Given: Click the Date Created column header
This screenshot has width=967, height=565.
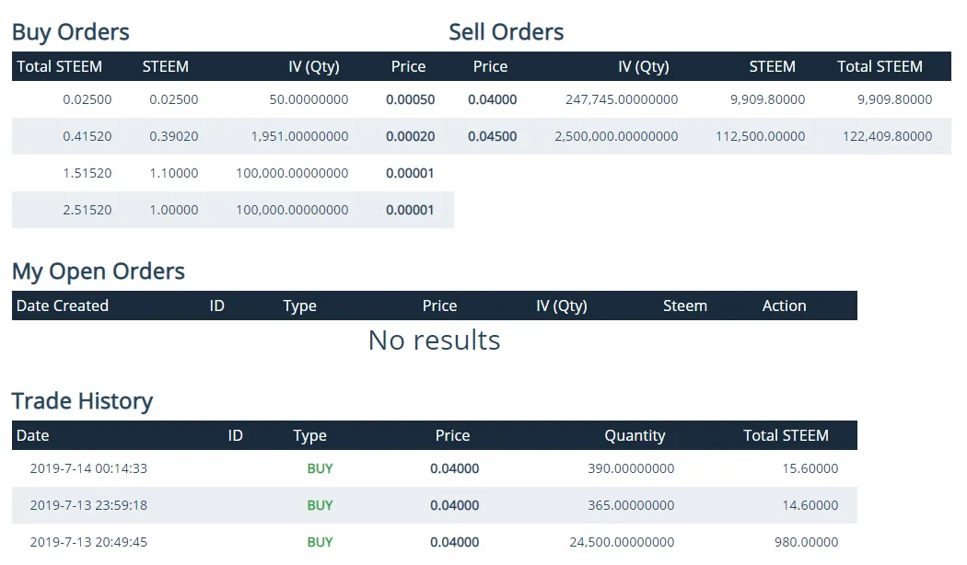Looking at the screenshot, I should (63, 306).
